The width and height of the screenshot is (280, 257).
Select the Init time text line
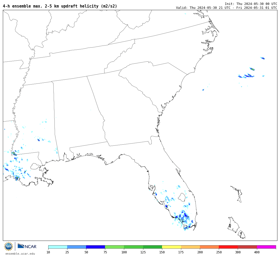point(251,4)
